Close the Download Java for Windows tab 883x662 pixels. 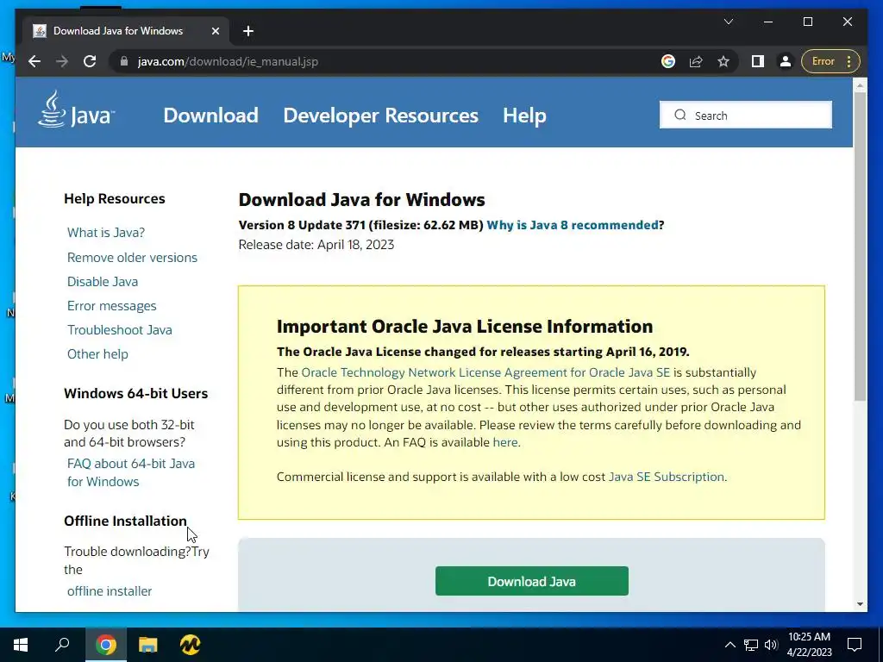[215, 31]
